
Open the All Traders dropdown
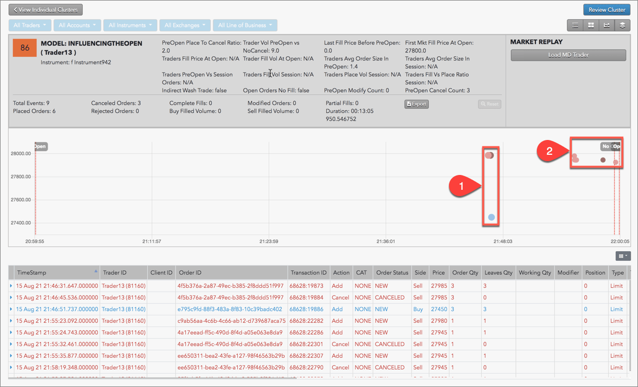tap(30, 25)
